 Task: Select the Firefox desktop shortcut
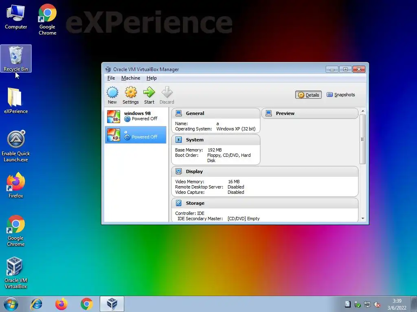pyautogui.click(x=16, y=185)
